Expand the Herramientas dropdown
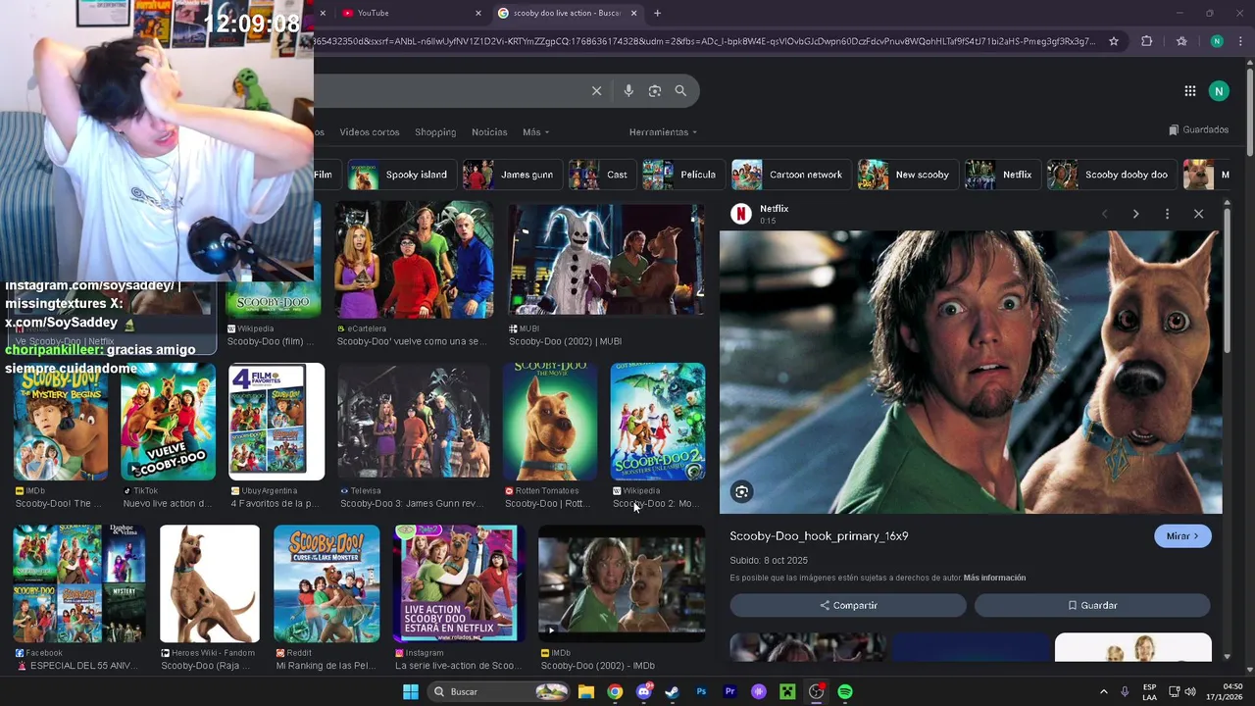This screenshot has width=1255, height=706. [x=663, y=132]
